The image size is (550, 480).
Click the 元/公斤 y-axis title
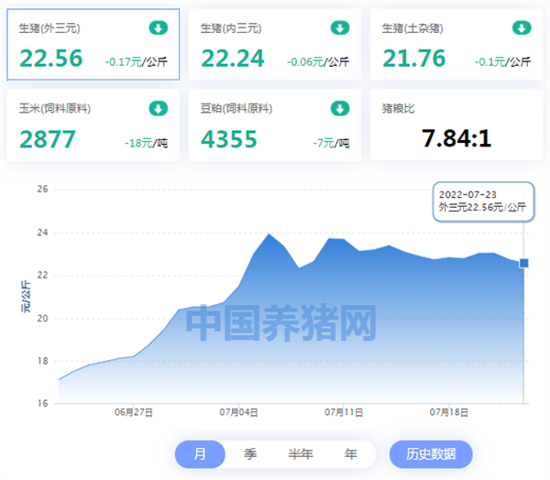(x=26, y=297)
